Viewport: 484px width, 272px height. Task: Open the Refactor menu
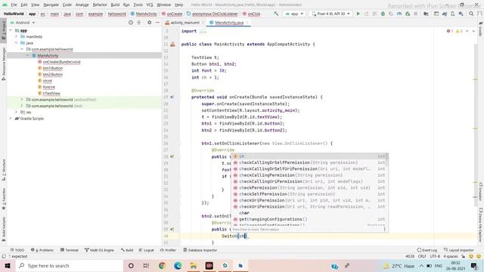pyautogui.click(x=100, y=5)
